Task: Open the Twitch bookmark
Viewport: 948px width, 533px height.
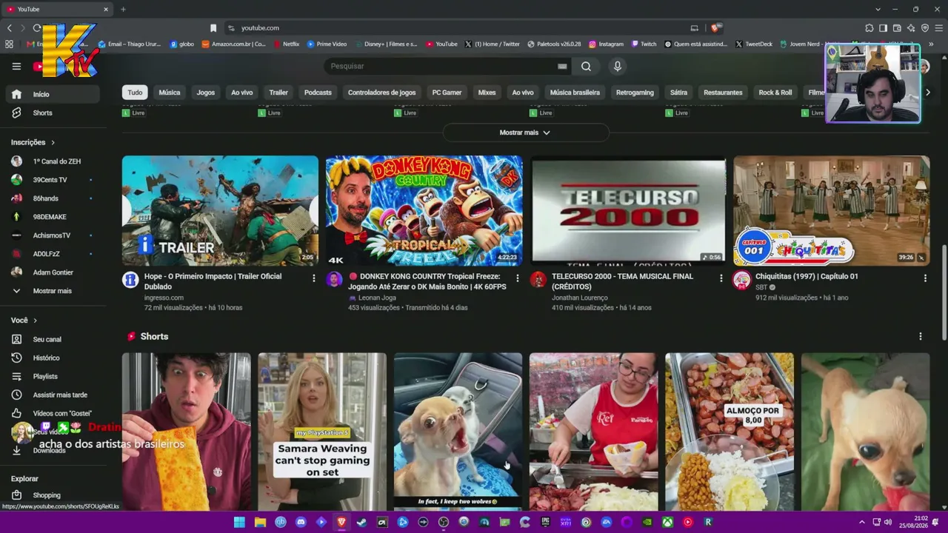Action: point(643,44)
